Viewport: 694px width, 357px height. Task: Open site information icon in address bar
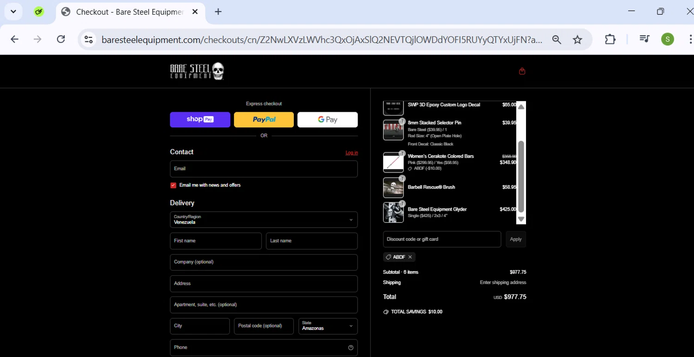(x=88, y=39)
